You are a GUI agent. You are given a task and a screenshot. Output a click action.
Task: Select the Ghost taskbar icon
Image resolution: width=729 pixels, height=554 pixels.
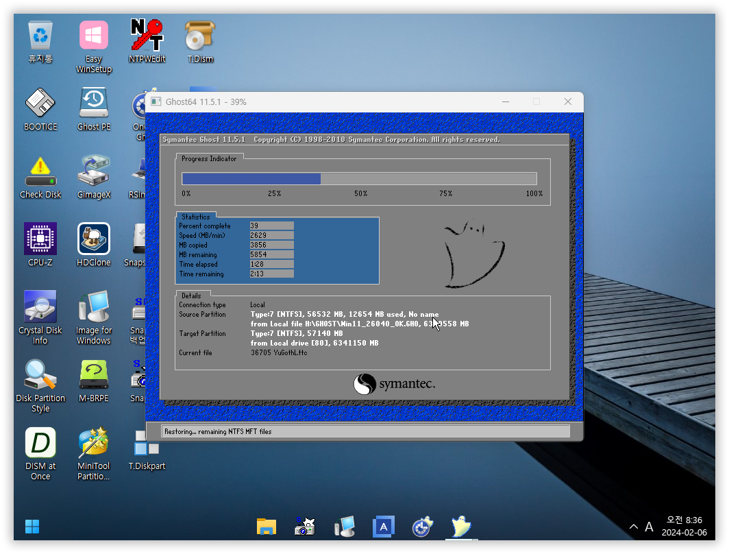click(x=461, y=527)
